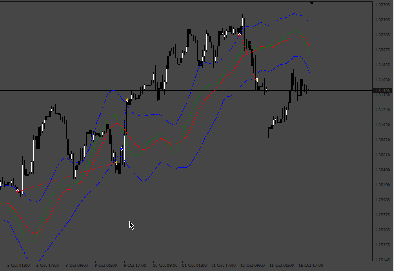Click the 1.29145 price label
The height and width of the screenshot is (271, 394).
coord(382,260)
